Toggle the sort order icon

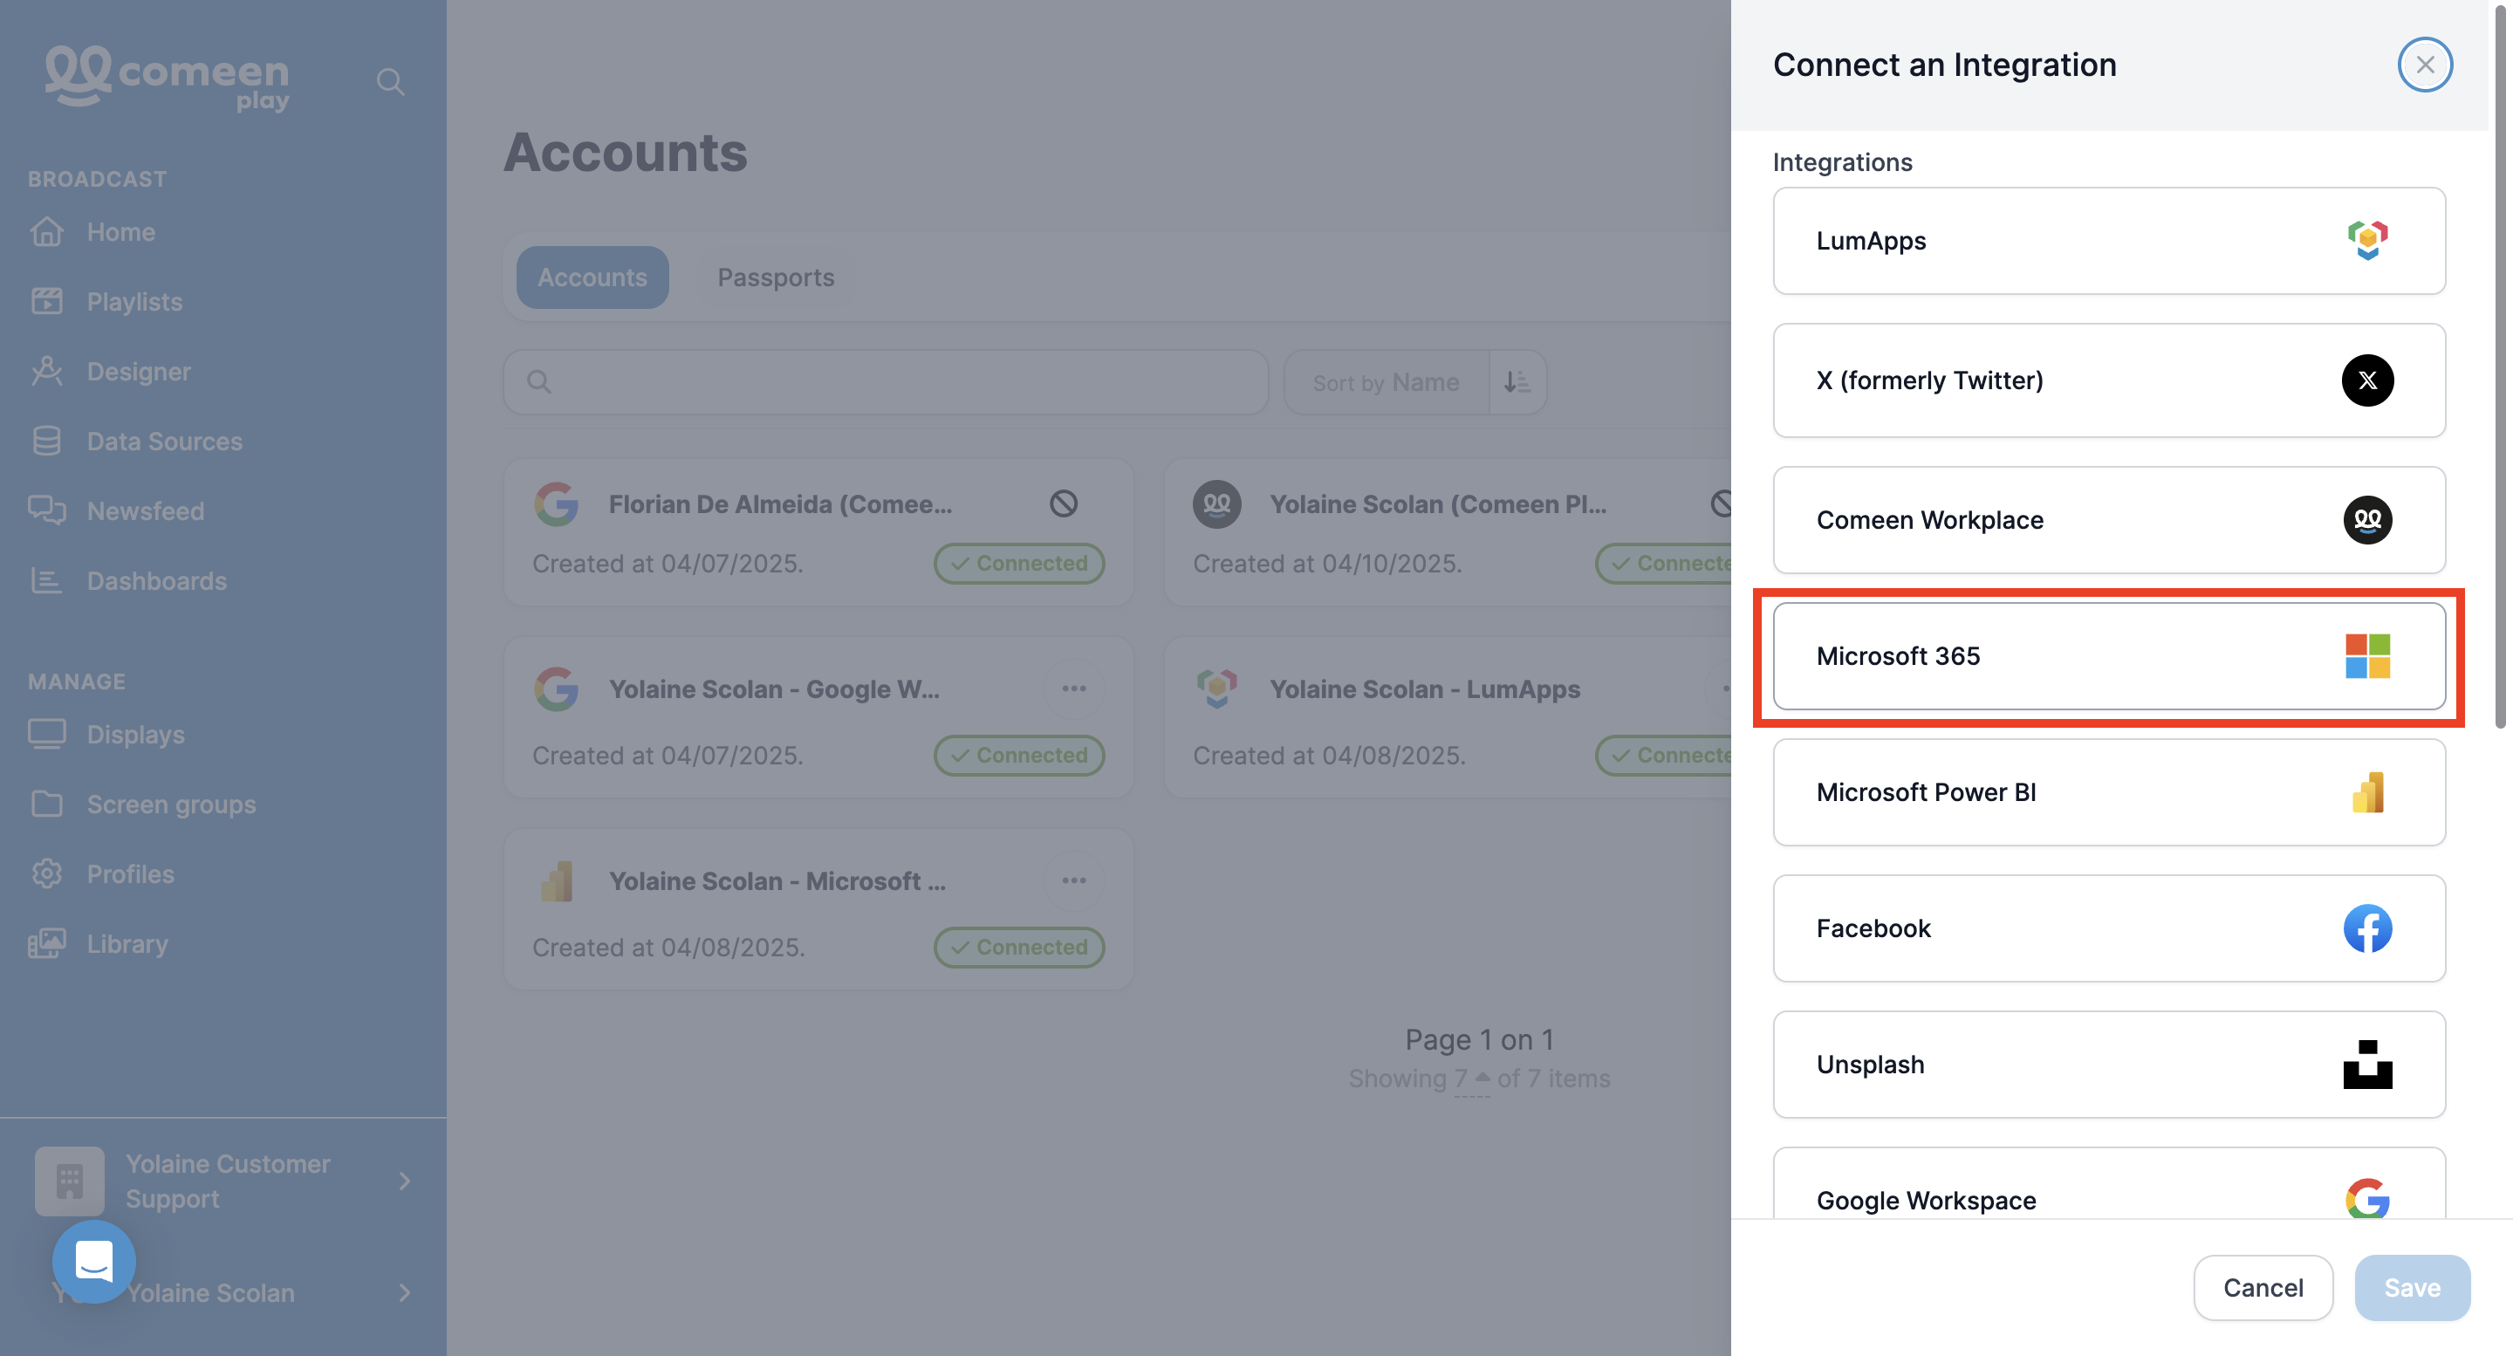pos(1517,382)
